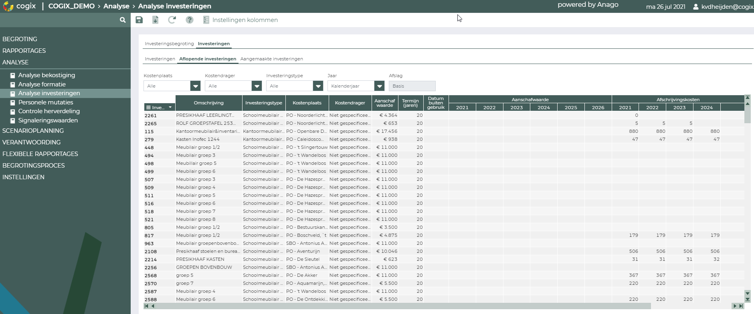Click the icon beside Analyse bekostiging

13,76
